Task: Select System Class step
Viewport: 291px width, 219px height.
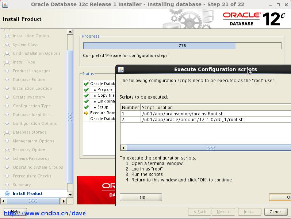Action: [26, 45]
